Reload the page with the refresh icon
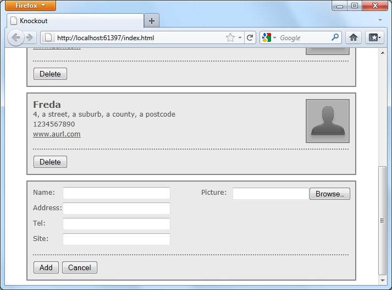Image resolution: width=392 pixels, height=290 pixels. click(250, 38)
